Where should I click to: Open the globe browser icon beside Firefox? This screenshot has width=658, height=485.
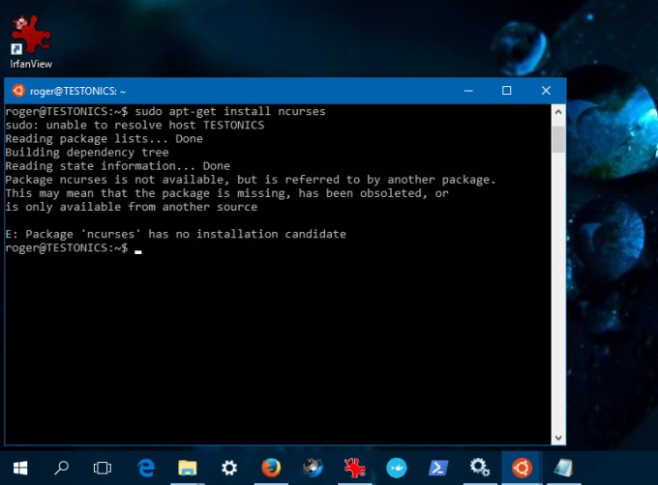[x=313, y=468]
